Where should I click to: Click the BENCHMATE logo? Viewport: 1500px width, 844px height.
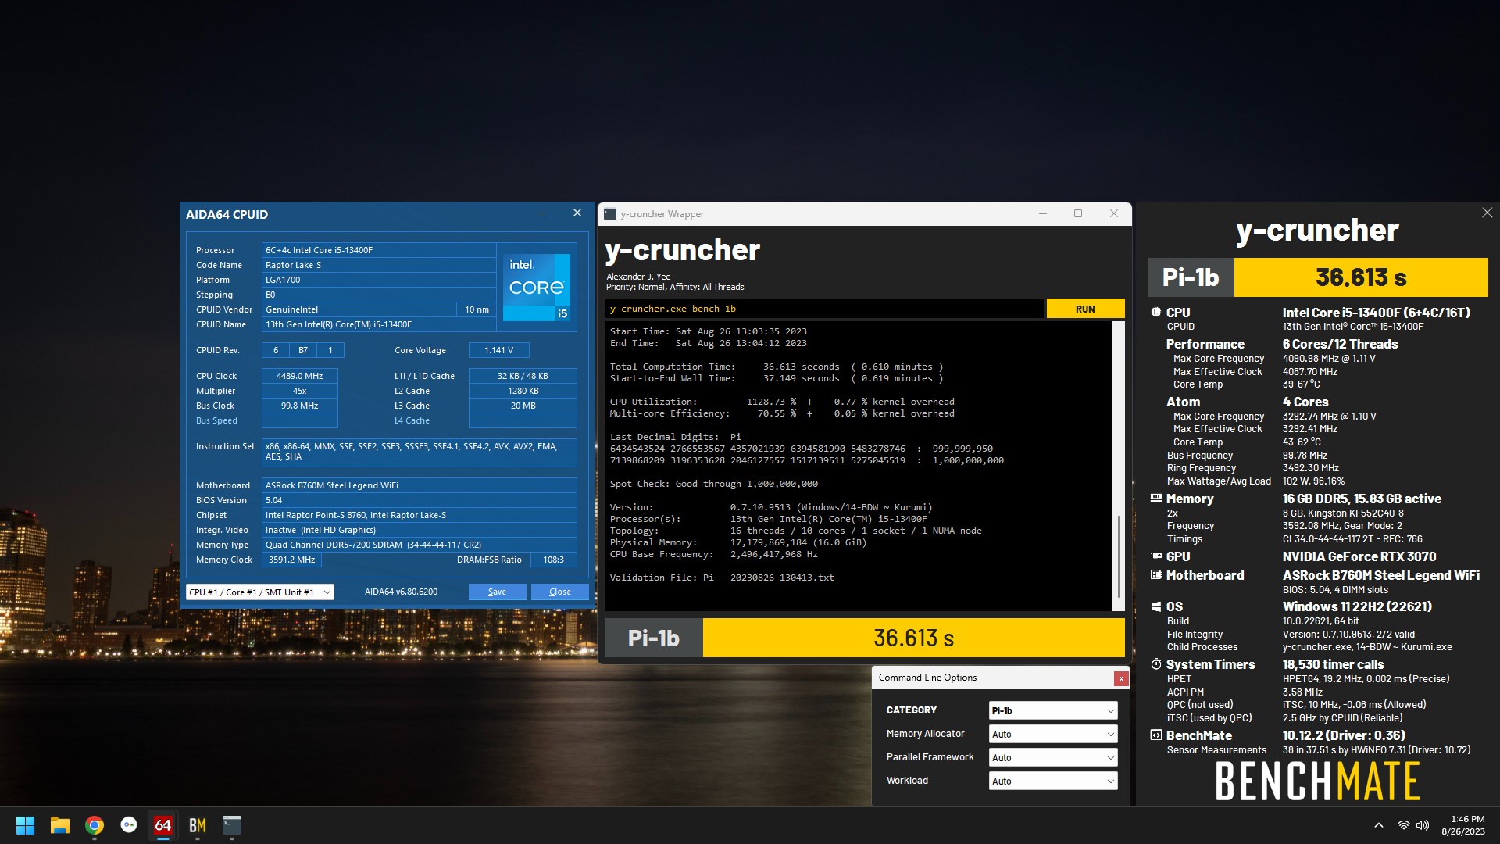(x=1318, y=781)
